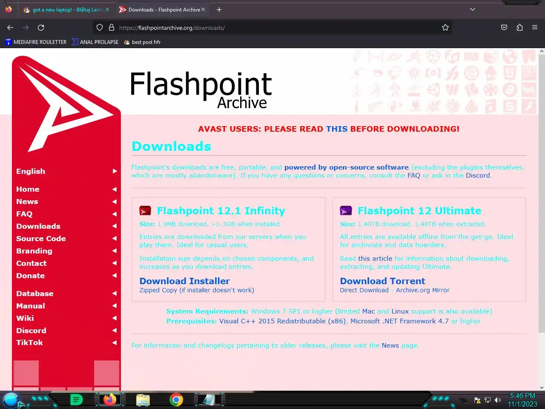Click the Firefox logo at top-left
545x409 pixels.
tap(9, 9)
